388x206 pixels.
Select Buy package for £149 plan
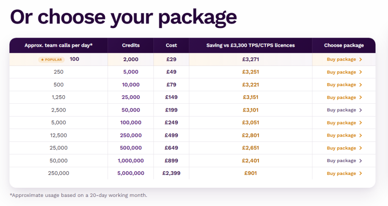pos(344,97)
